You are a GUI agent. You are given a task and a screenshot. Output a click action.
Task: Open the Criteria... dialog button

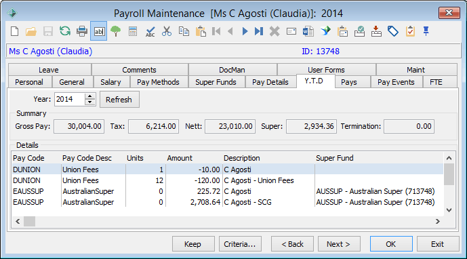[x=240, y=244]
